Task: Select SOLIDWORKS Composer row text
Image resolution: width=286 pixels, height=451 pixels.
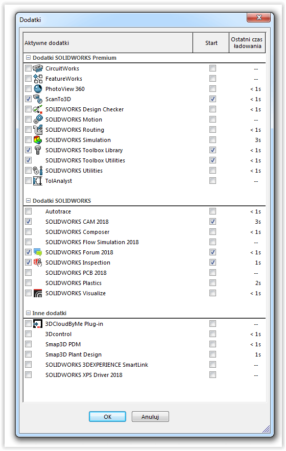Action: tap(78, 232)
